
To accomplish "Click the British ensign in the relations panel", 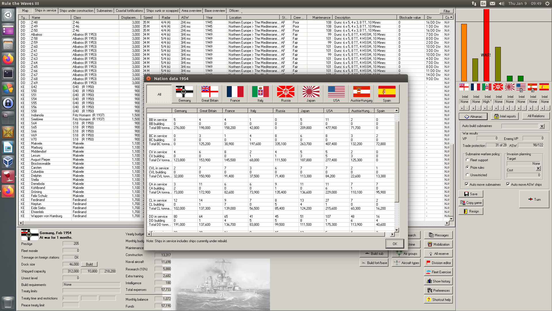I will pos(464,87).
